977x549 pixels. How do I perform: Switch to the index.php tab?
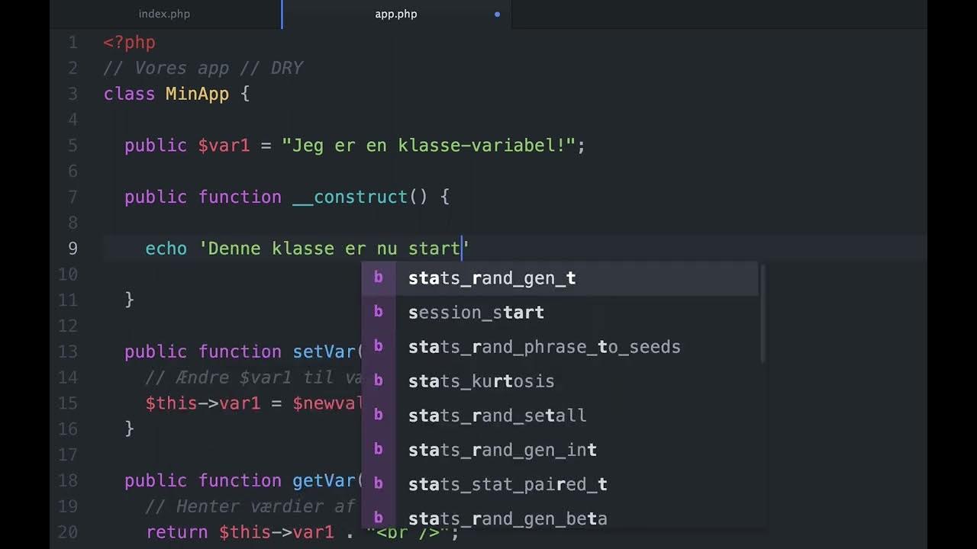pyautogui.click(x=163, y=14)
